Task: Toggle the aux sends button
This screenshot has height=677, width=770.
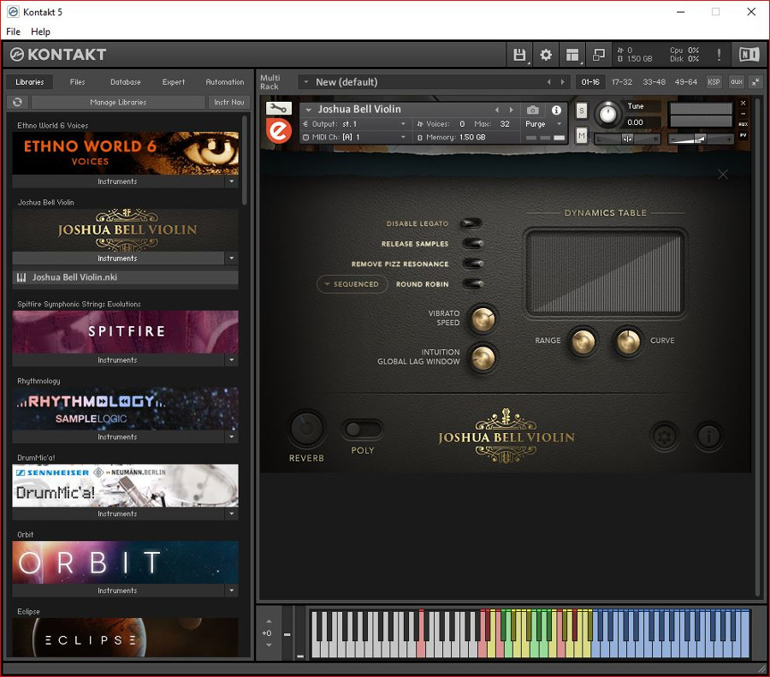Action: [737, 82]
